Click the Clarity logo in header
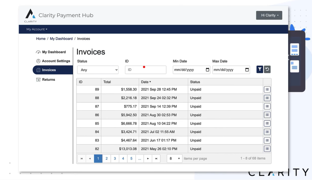The image size is (312, 180). coord(31,15)
